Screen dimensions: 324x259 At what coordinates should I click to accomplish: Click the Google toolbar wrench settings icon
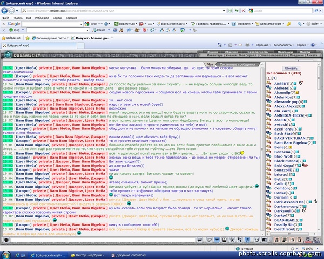[x=299, y=24]
